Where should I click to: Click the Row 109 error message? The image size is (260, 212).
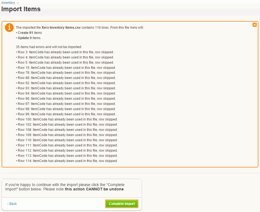(67, 135)
